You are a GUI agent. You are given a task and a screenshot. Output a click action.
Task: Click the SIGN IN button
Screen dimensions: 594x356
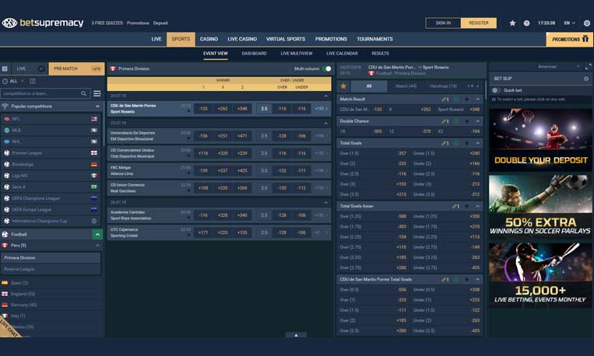pos(443,23)
